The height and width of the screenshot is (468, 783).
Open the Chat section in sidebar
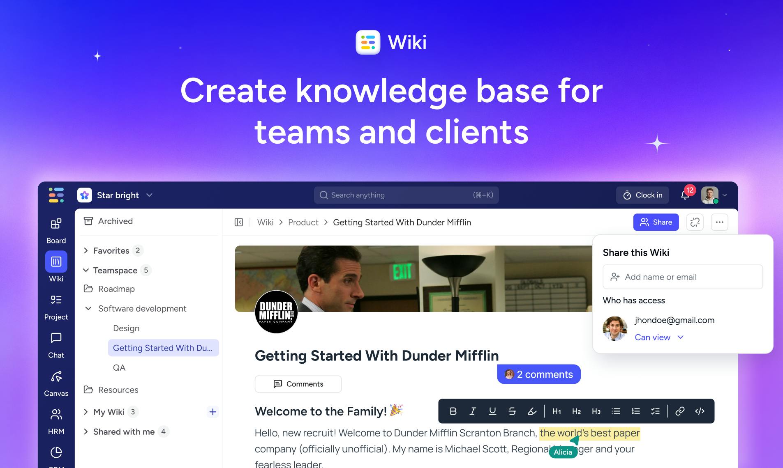(56, 345)
